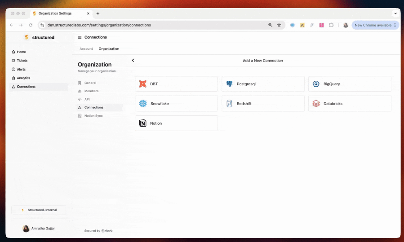Image resolution: width=404 pixels, height=242 pixels.
Task: Switch to the Organization tab
Action: [x=109, y=48]
